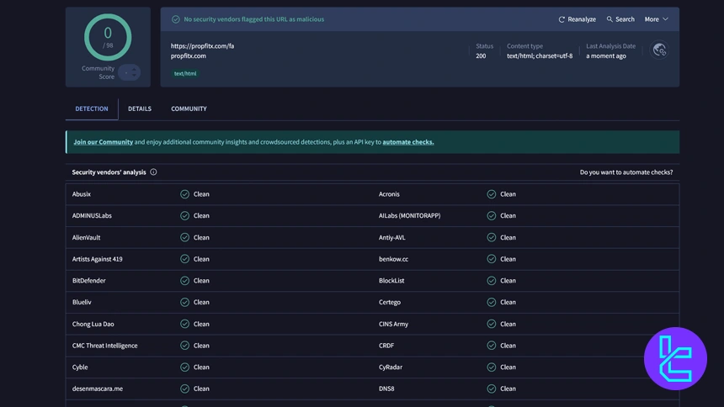Click the Antiy-AVL clean check icon
The image size is (724, 407).
click(x=492, y=238)
